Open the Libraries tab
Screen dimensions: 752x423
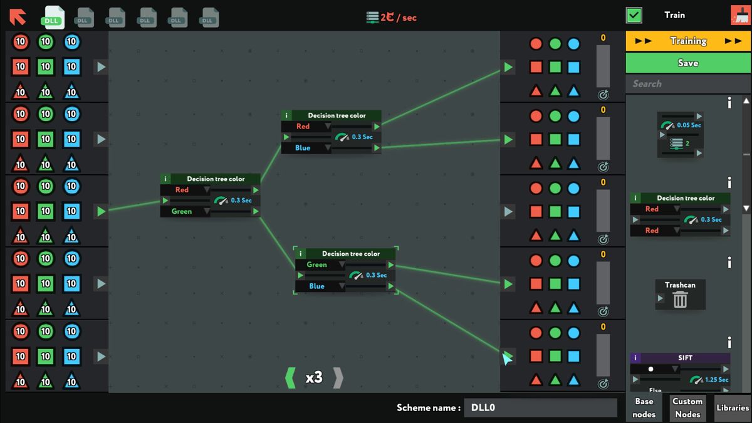tap(733, 407)
